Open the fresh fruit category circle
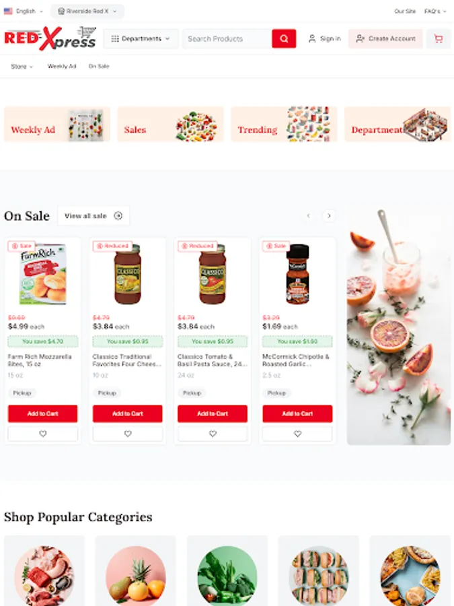 [135, 576]
